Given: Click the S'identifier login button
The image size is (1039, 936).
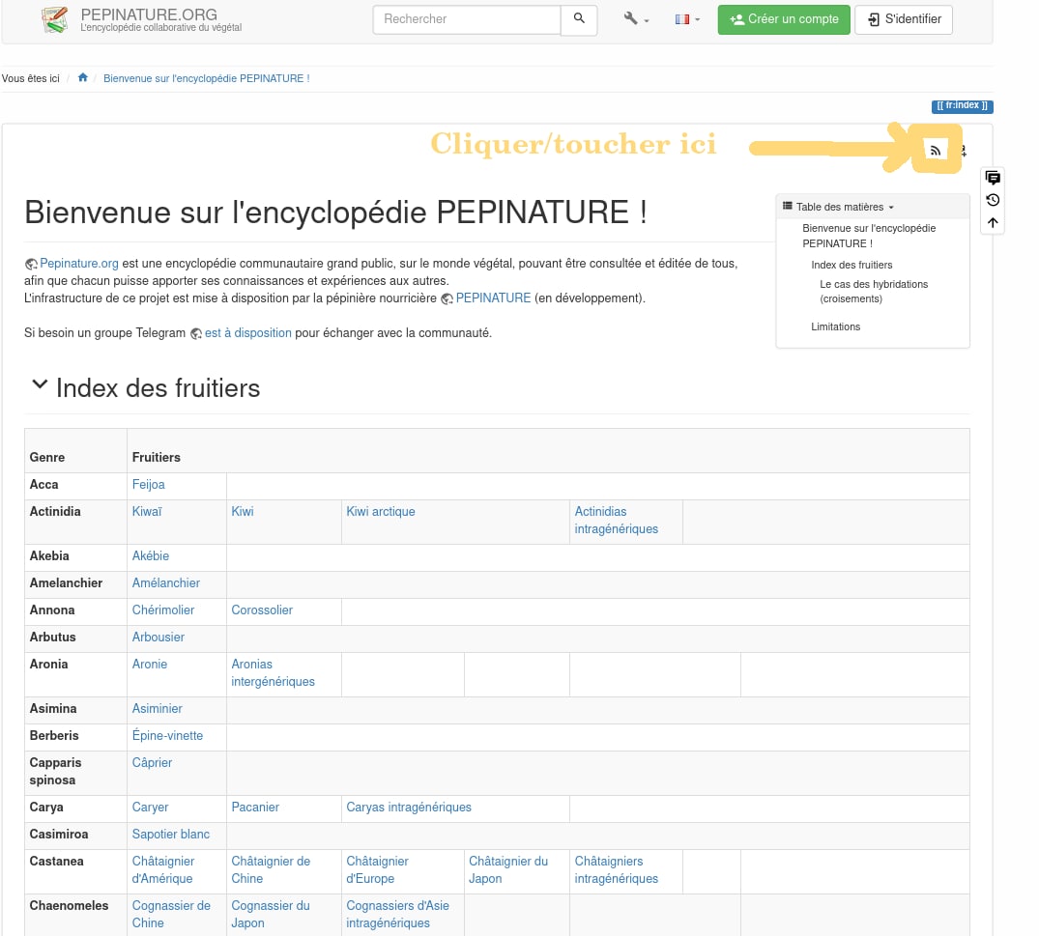Looking at the screenshot, I should 904,19.
